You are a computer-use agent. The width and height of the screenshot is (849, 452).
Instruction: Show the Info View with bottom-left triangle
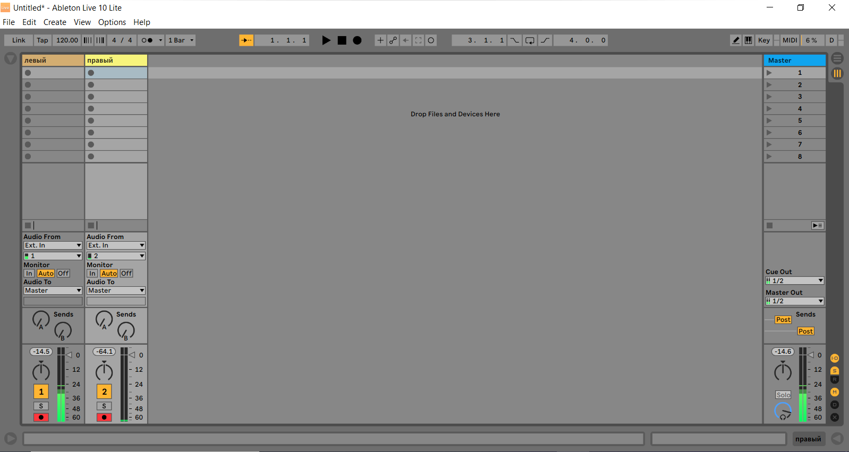(10, 439)
